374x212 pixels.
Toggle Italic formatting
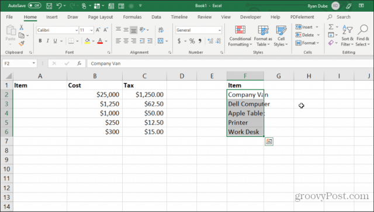click(48, 41)
